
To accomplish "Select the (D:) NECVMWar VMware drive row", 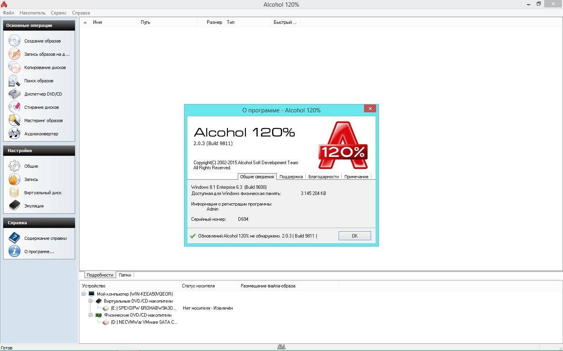I will point(144,322).
